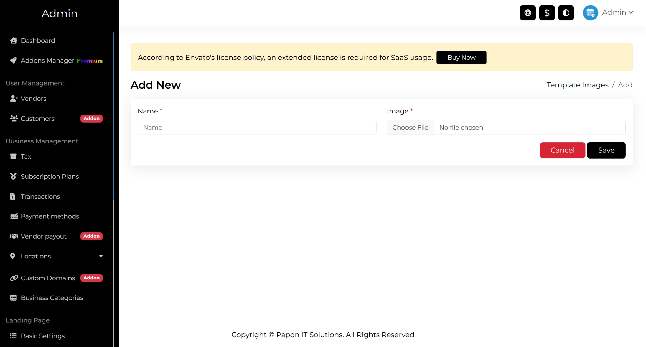This screenshot has width=646, height=347.
Task: Toggle dark mode contrast icon
Action: [566, 13]
